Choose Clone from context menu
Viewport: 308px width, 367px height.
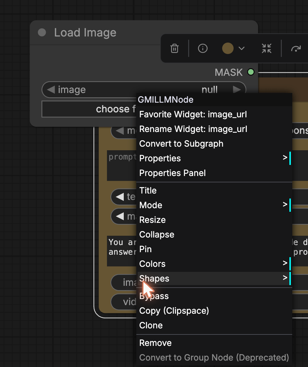[x=214, y=326]
